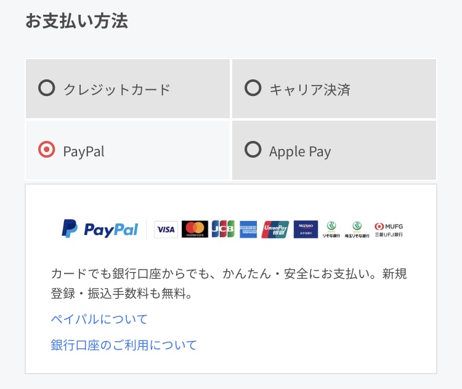Click the Mastercard icon
This screenshot has height=389, width=462.
point(195,229)
